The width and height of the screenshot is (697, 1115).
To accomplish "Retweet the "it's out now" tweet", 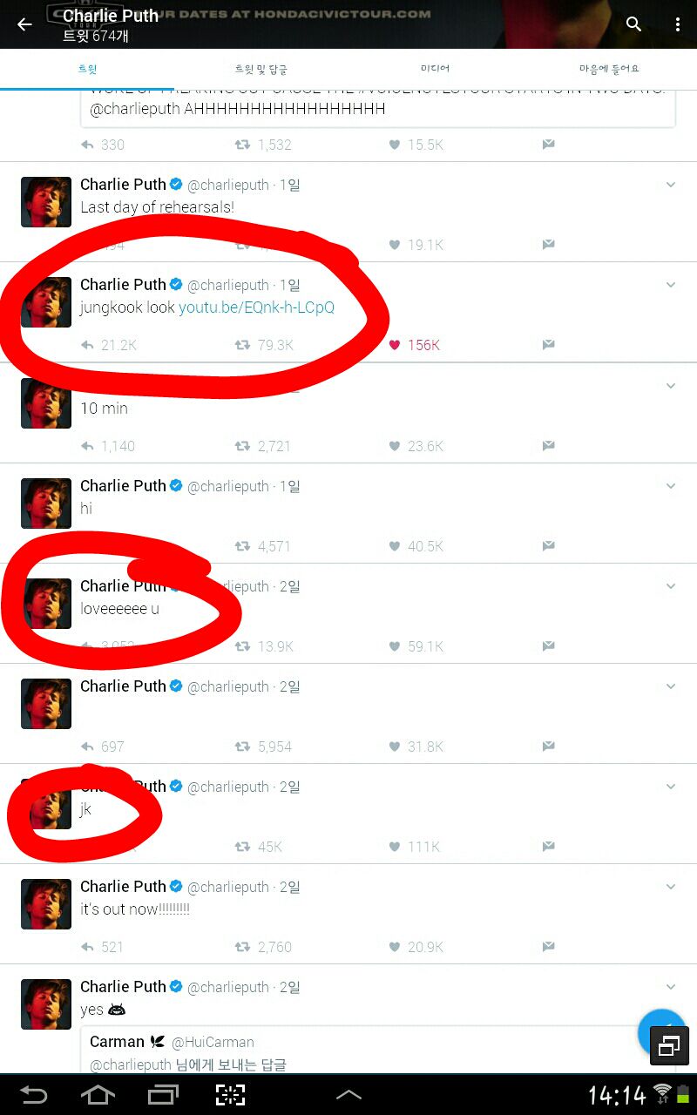I will [x=242, y=947].
